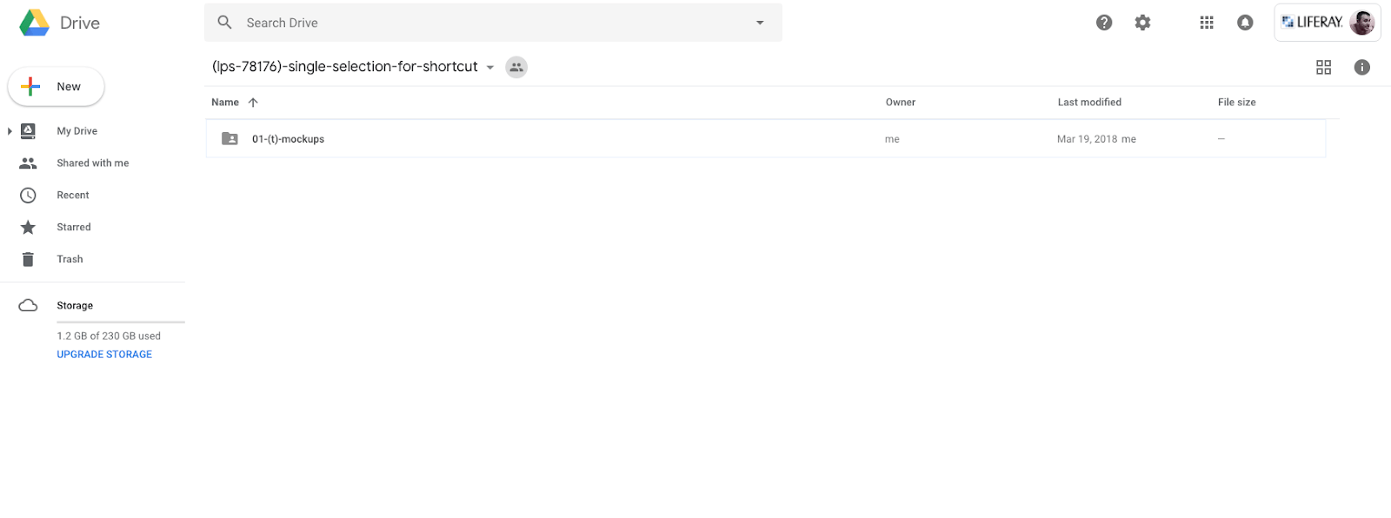Image resolution: width=1391 pixels, height=518 pixels.
Task: Open the Storage section label
Action: pyautogui.click(x=75, y=306)
